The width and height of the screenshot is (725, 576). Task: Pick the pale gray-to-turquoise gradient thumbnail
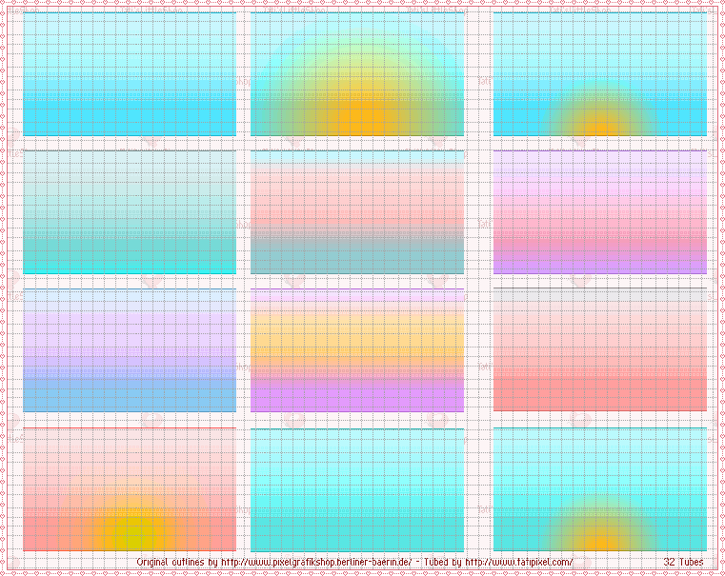point(129,211)
